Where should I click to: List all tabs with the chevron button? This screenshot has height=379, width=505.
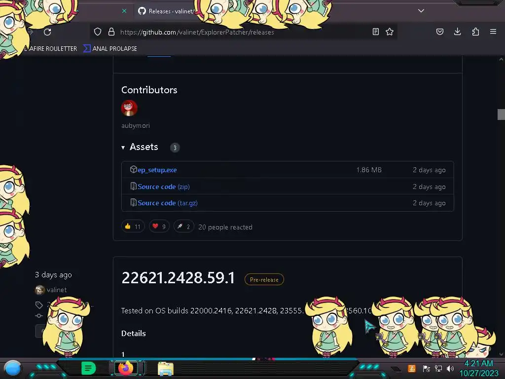pyautogui.click(x=421, y=11)
